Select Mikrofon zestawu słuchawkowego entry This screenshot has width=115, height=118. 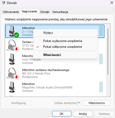click(46, 70)
